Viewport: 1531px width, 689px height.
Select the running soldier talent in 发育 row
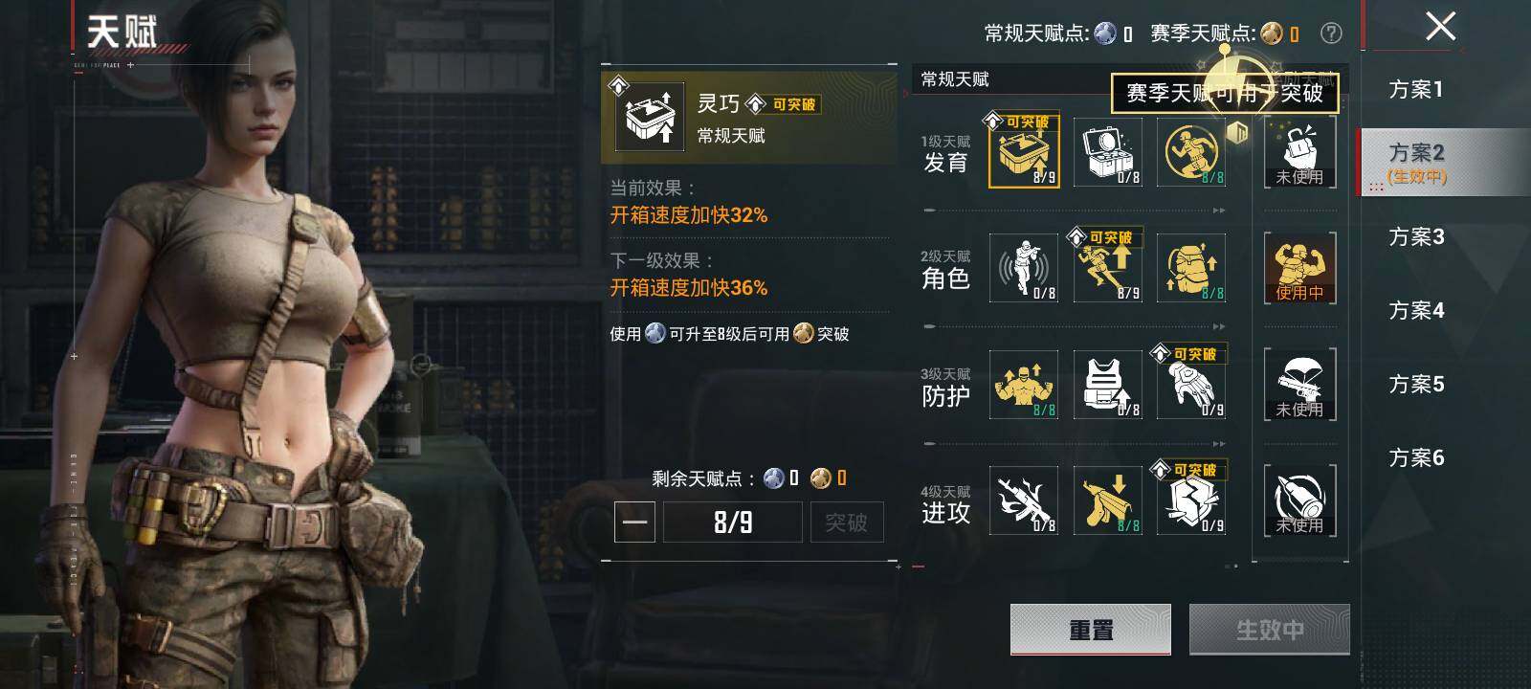pyautogui.click(x=1191, y=152)
